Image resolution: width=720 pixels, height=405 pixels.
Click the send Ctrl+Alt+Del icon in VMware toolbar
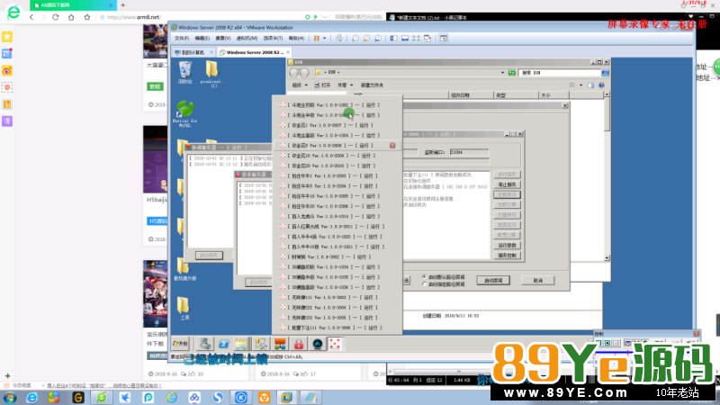coord(339,38)
